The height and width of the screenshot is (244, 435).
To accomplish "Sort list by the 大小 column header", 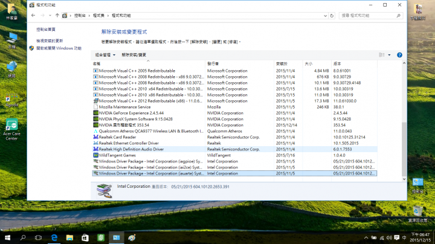I will tap(317, 64).
